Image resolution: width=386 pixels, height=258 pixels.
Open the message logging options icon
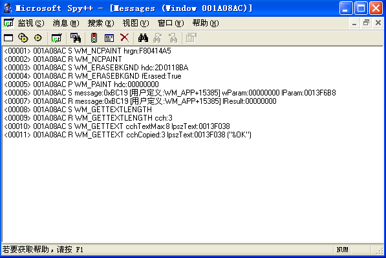point(109,38)
